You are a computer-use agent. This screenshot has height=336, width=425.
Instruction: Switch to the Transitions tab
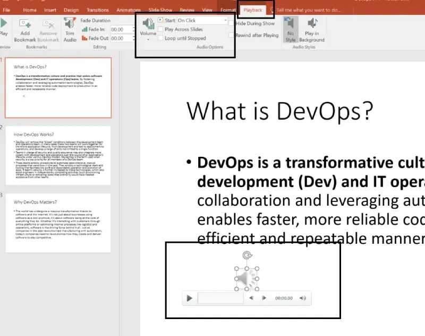coord(98,10)
